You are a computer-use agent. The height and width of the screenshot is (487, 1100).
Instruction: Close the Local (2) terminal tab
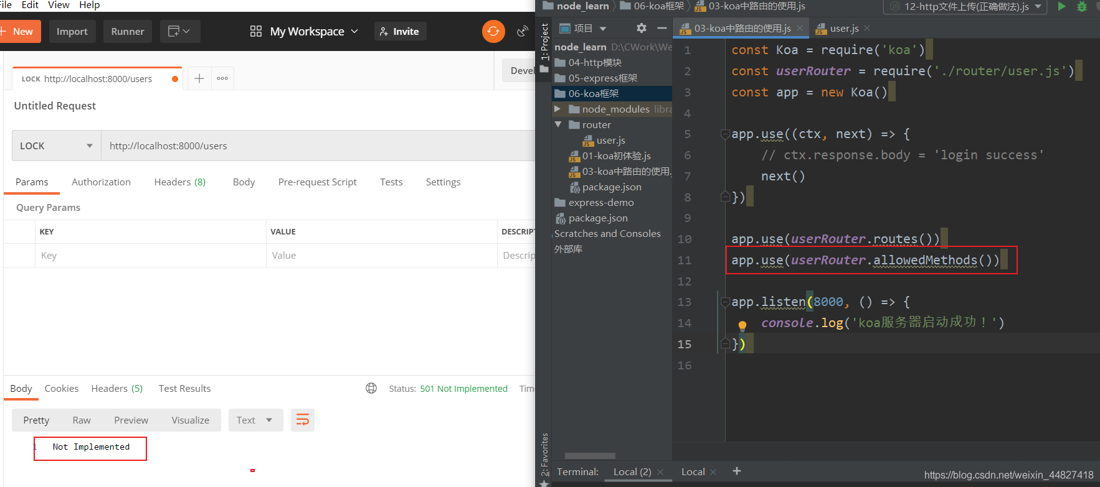tap(660, 472)
